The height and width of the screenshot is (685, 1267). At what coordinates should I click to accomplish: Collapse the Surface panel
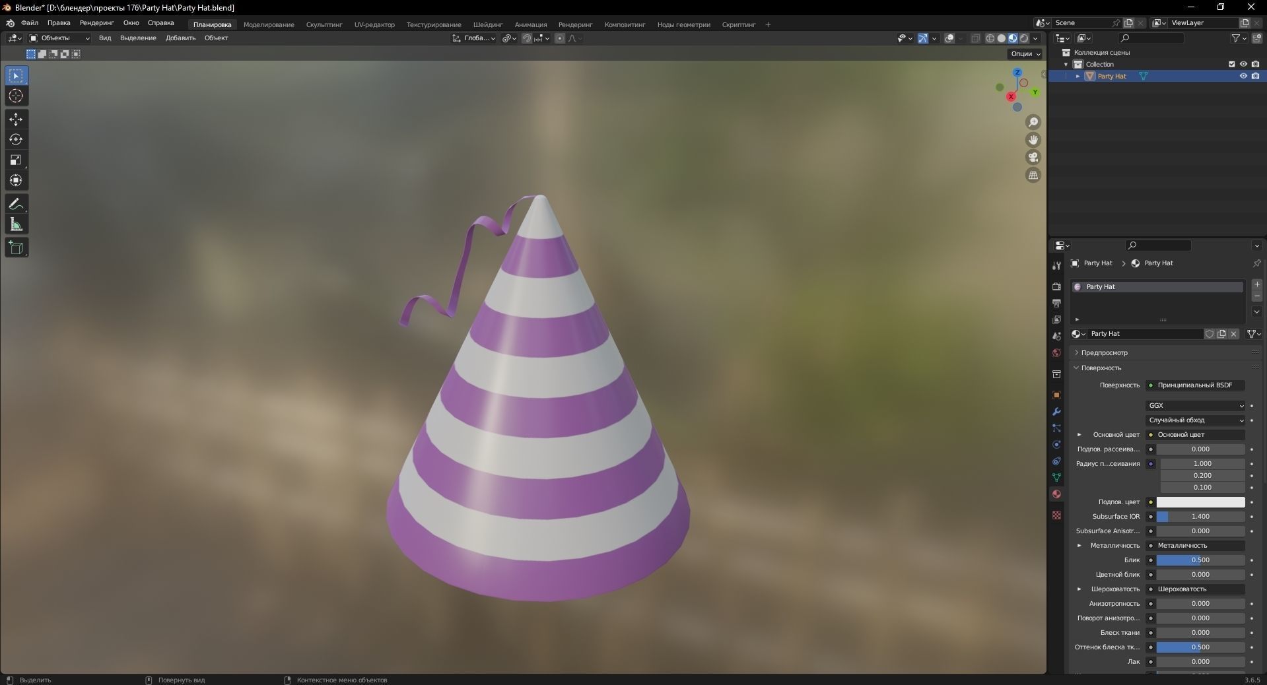1100,368
